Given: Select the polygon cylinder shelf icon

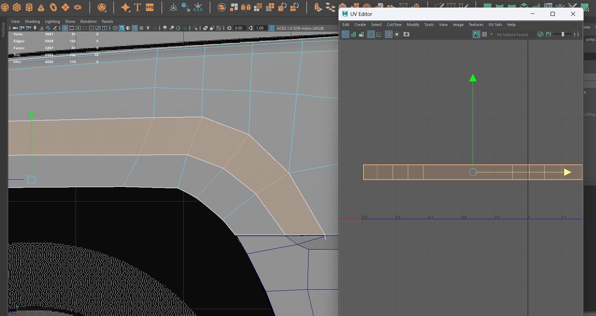Looking at the screenshot, I should tap(29, 7).
